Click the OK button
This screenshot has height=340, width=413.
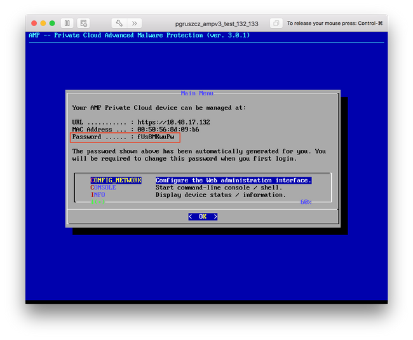(203, 217)
